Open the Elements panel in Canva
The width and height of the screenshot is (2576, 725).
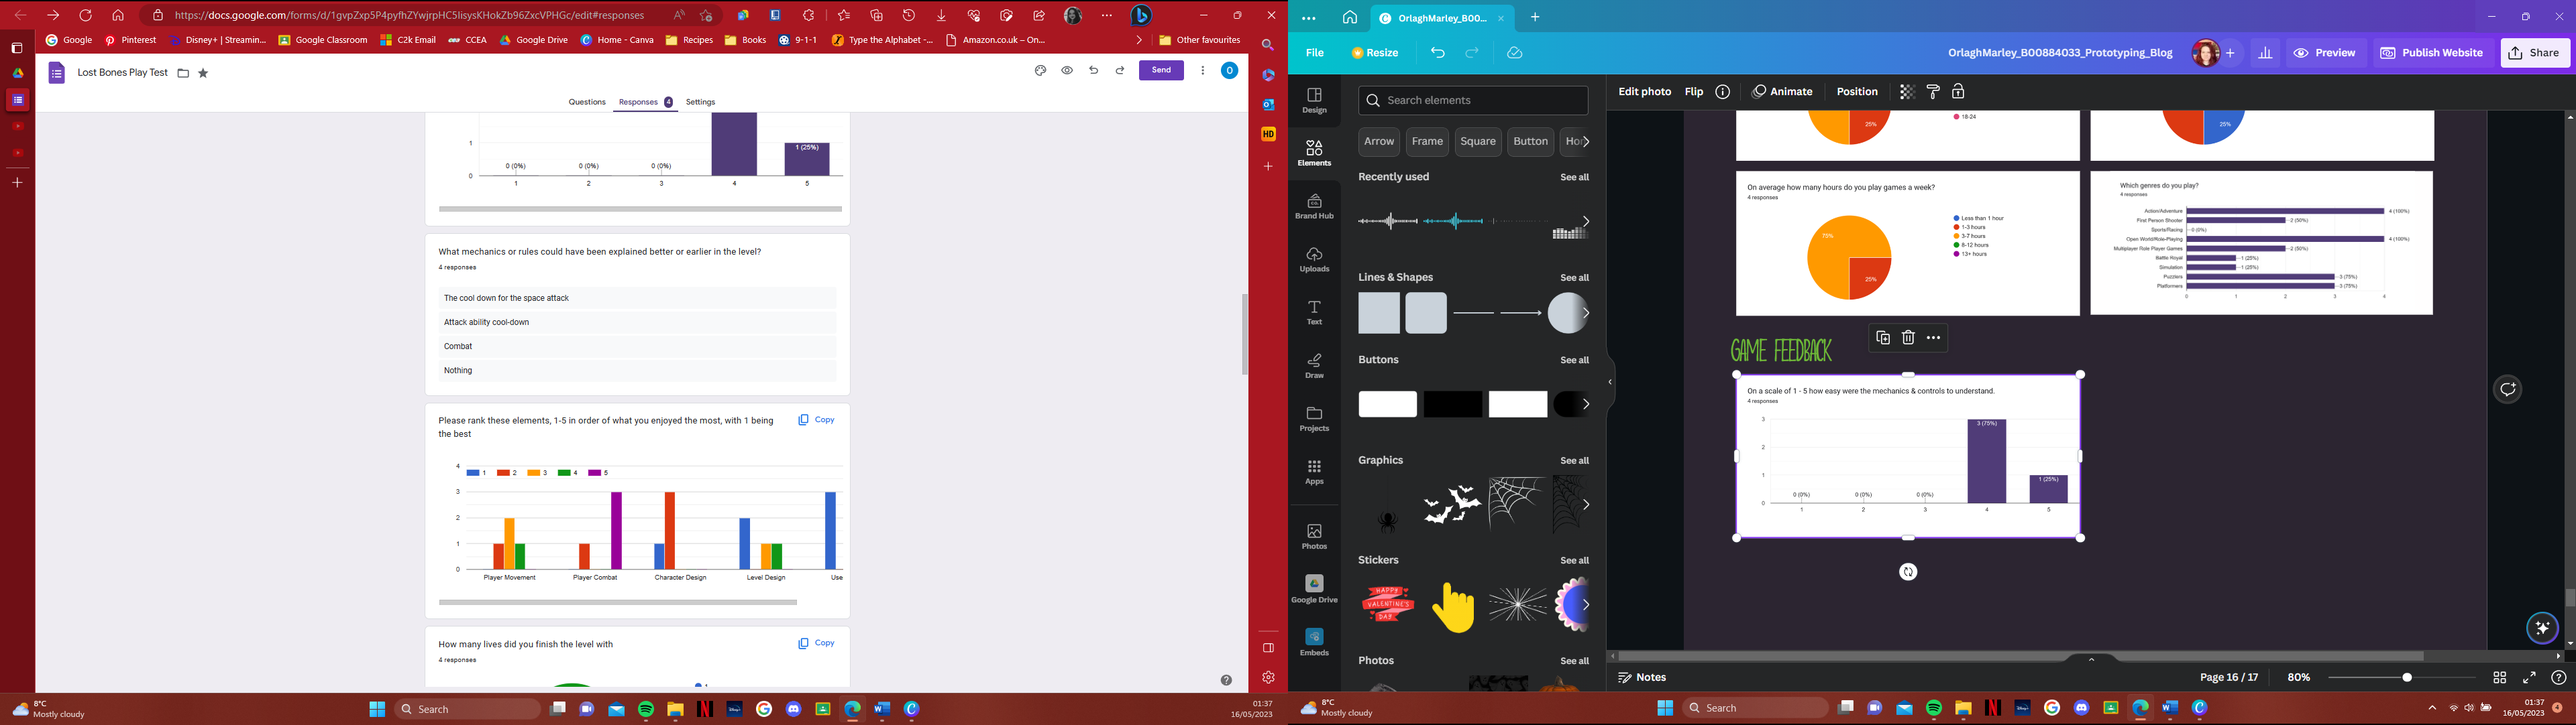coord(1314,153)
